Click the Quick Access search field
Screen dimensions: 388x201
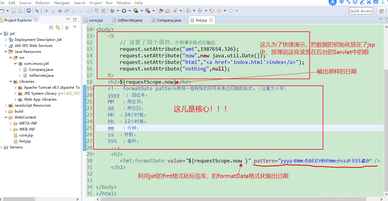[x=361, y=11]
